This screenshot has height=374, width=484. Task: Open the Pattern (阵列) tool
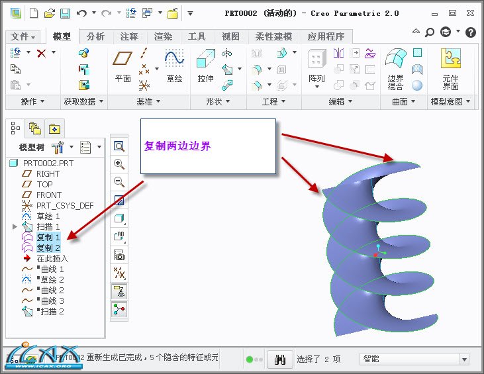coord(316,68)
